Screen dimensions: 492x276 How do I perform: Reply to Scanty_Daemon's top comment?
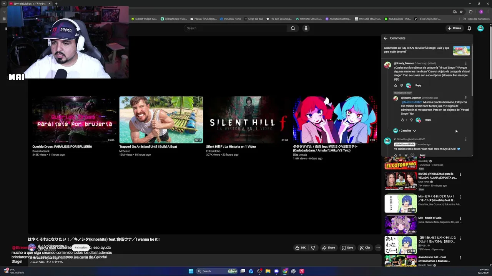click(x=418, y=85)
